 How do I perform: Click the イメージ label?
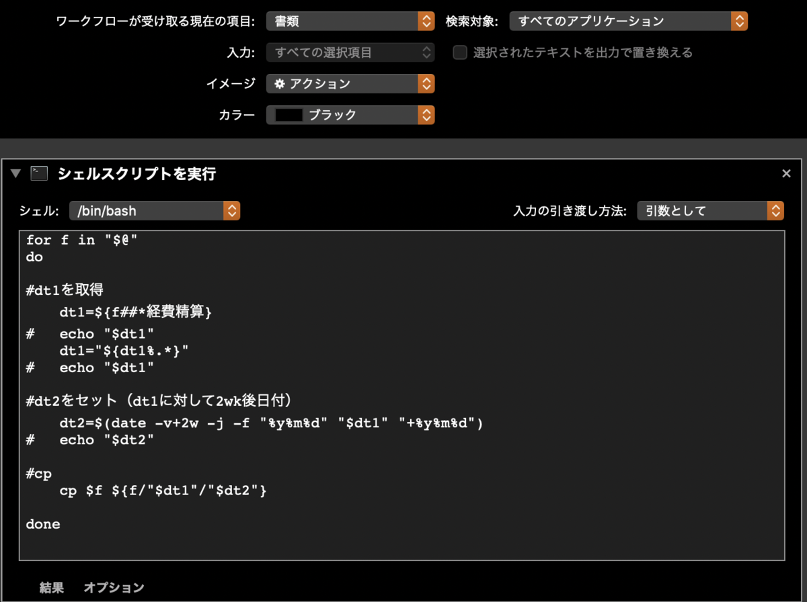(x=231, y=84)
